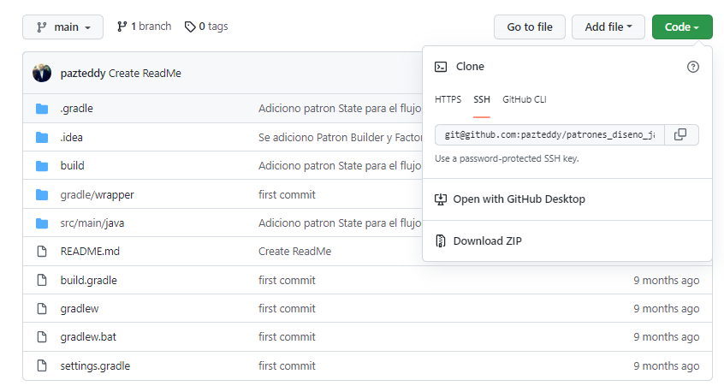Open the README.md file
Screen dimensions: 724x386
click(90, 251)
